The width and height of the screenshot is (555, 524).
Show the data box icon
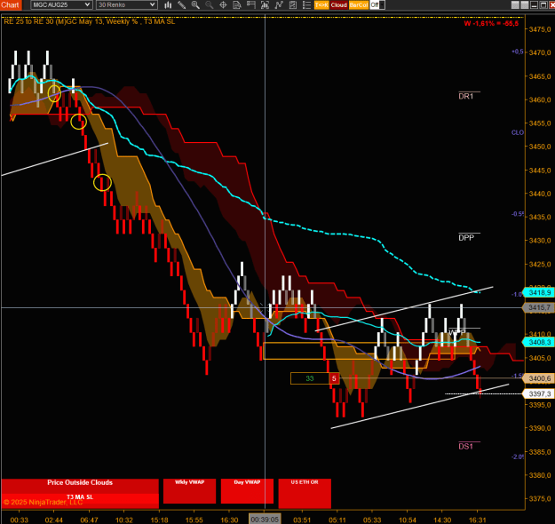pyautogui.click(x=237, y=5)
